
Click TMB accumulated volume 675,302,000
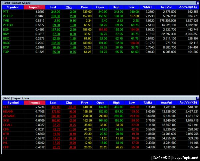coord(168,21)
